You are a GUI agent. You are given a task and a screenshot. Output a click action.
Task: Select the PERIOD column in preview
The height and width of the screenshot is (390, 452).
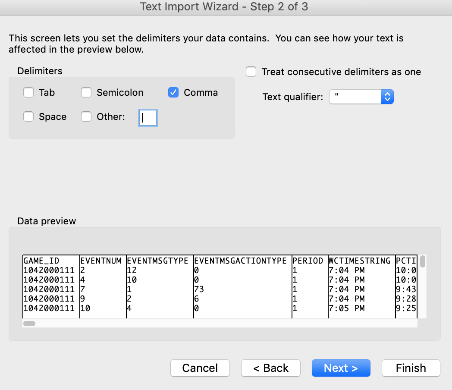tap(308, 261)
